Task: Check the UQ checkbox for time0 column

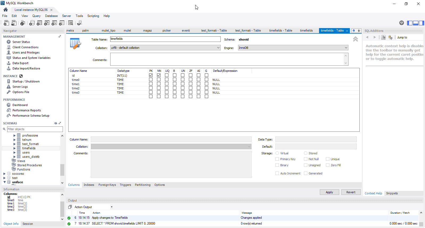Action: pyautogui.click(x=167, y=80)
